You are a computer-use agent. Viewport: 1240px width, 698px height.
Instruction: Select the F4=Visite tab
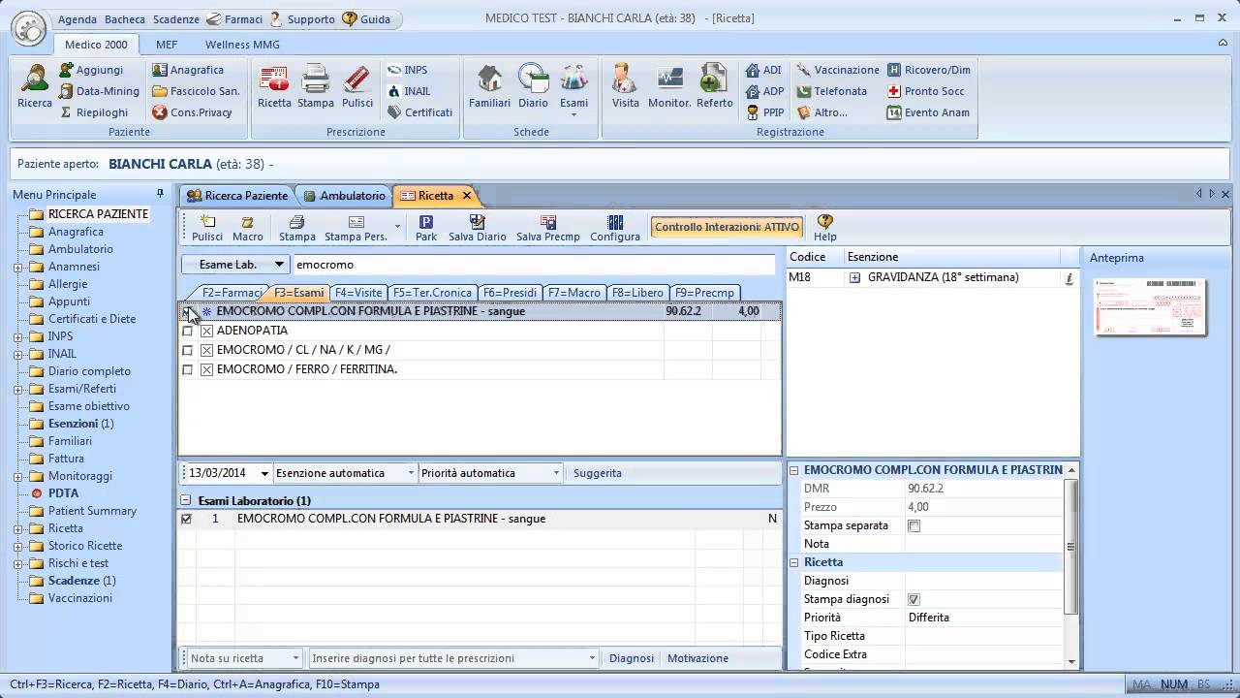358,292
